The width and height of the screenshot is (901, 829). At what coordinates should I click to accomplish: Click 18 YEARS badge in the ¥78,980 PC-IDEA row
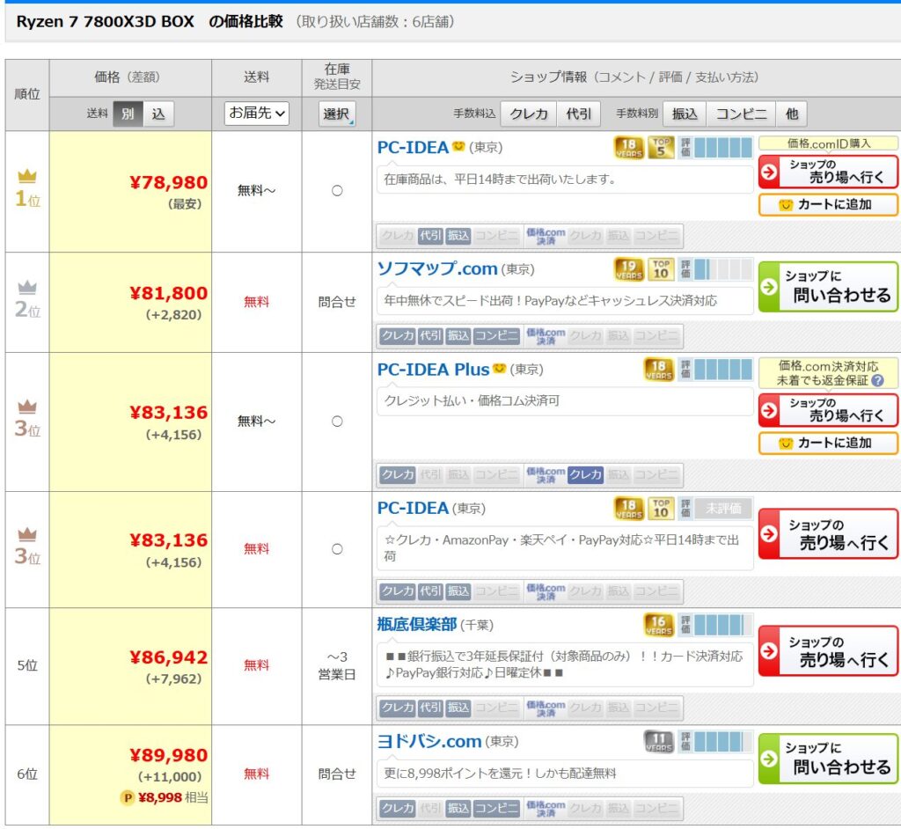tap(628, 148)
